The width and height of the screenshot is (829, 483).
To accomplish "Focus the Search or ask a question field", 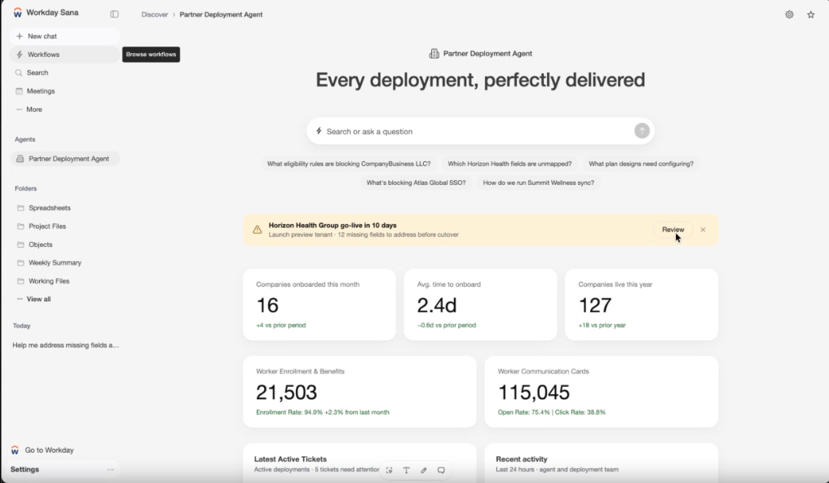I will pyautogui.click(x=478, y=132).
